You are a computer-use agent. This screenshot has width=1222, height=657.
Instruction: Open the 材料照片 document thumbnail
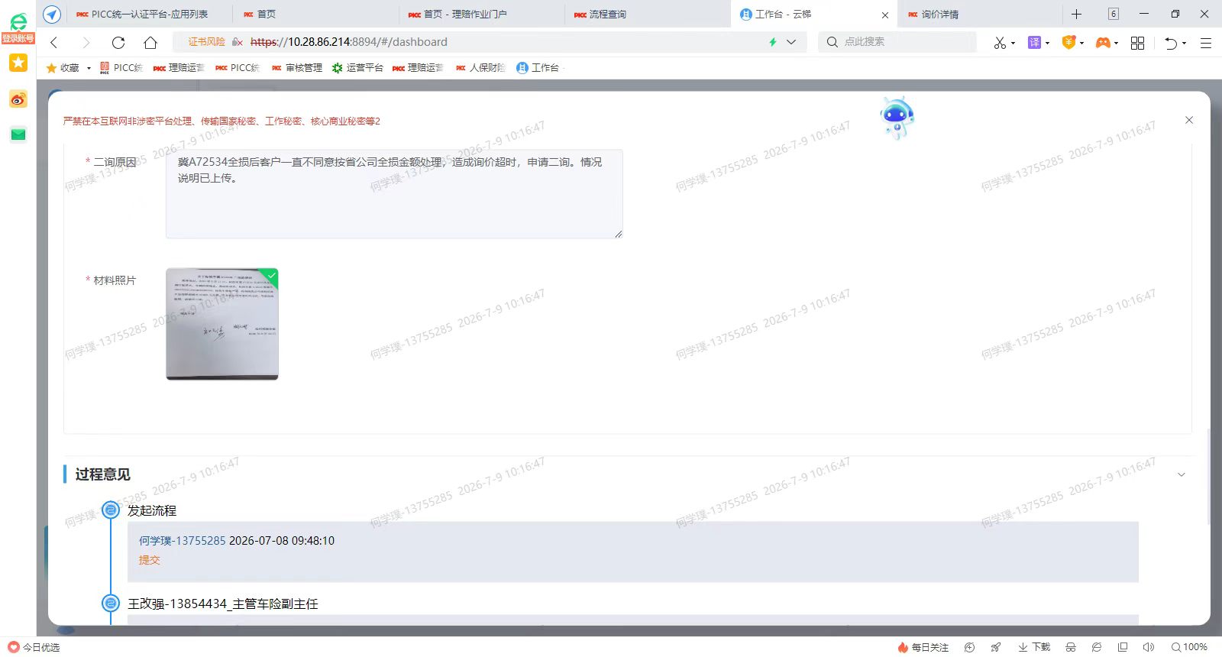click(x=222, y=324)
